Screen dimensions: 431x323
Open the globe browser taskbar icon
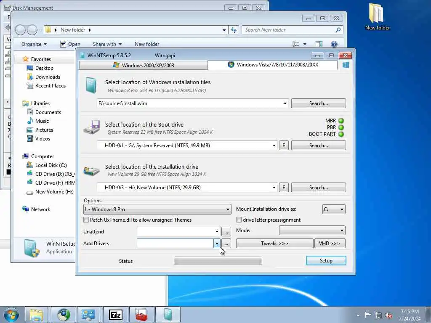(x=64, y=315)
